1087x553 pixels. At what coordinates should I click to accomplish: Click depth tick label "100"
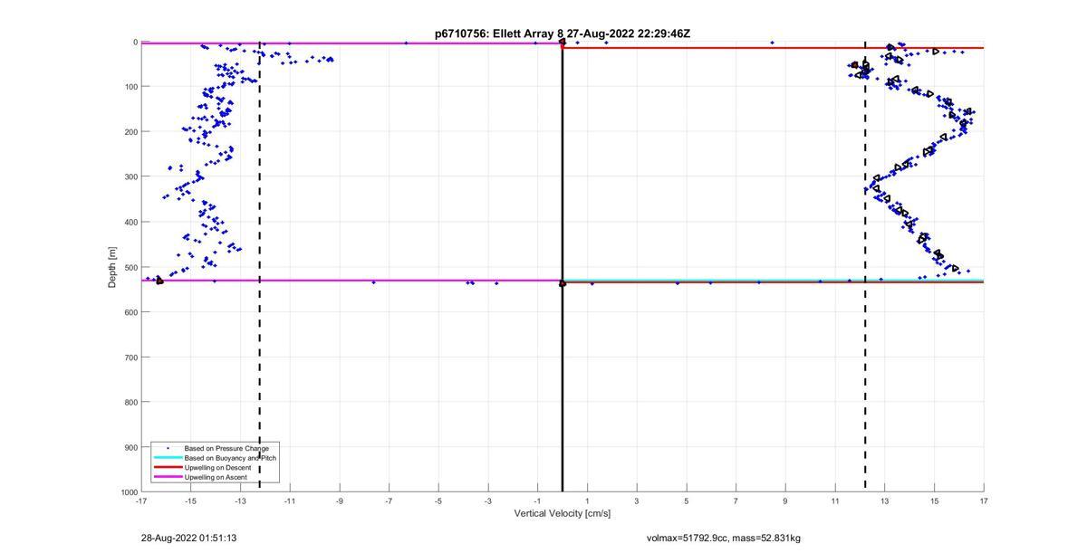131,87
